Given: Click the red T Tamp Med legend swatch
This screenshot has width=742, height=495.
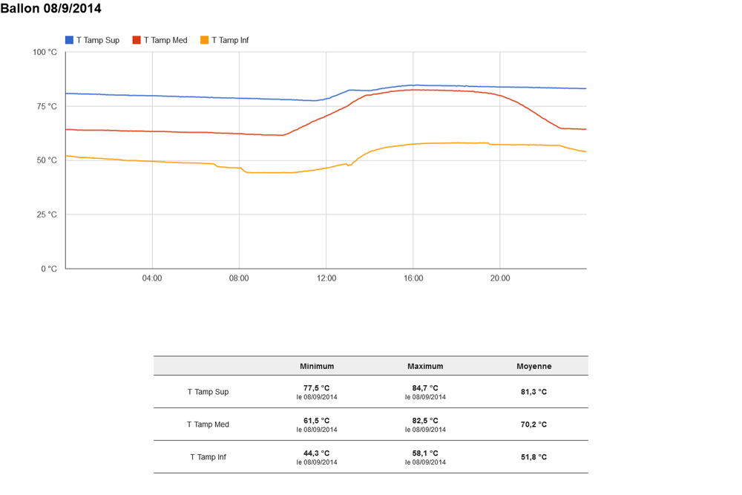Looking at the screenshot, I should click(137, 40).
